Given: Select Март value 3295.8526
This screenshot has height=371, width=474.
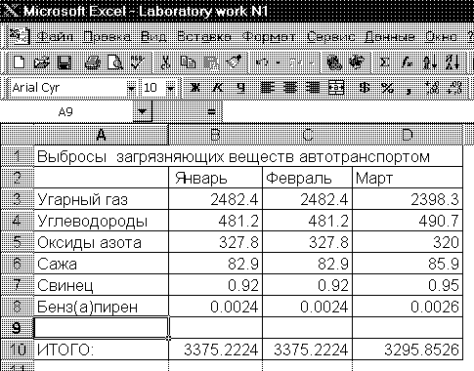Looking at the screenshot, I should 408,350.
